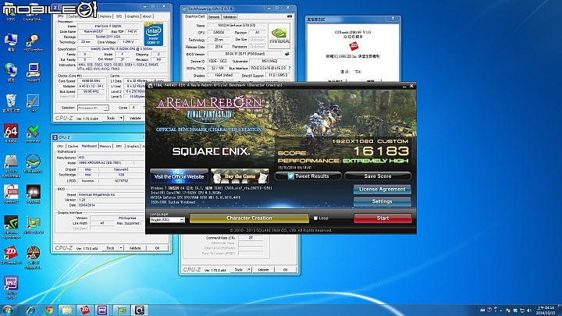The height and width of the screenshot is (316, 562).
Task: Click Tweet Results button
Action: click(308, 176)
